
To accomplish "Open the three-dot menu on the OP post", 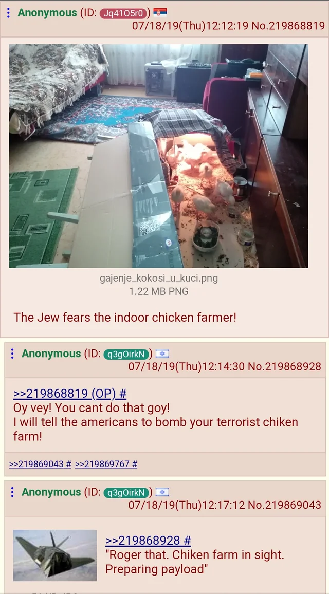I will tap(8, 13).
